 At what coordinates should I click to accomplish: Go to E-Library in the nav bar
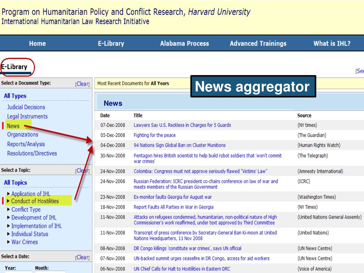pyautogui.click(x=111, y=44)
